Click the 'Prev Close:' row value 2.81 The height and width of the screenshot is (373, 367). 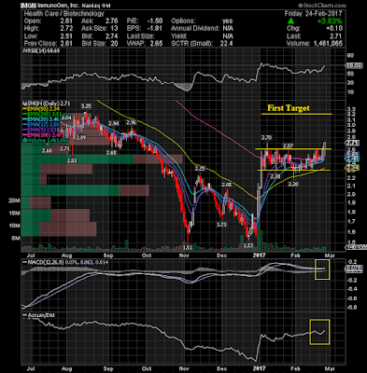(x=66, y=44)
